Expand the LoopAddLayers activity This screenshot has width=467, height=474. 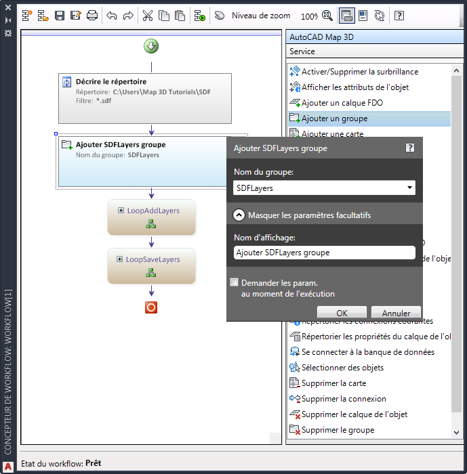point(121,211)
